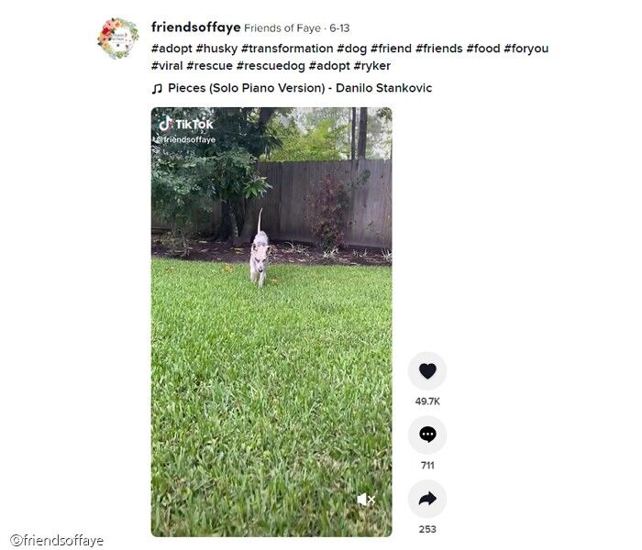Unmute the video using speaker icon
Screen dimensions: 642x550
pos(366,500)
